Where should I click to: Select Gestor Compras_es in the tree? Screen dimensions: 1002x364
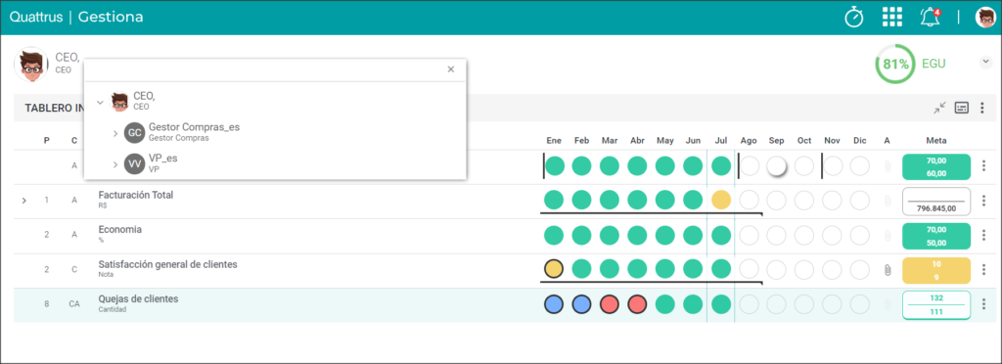click(x=194, y=131)
